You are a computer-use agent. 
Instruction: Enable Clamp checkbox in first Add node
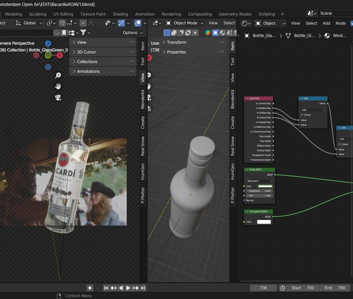point(302,115)
